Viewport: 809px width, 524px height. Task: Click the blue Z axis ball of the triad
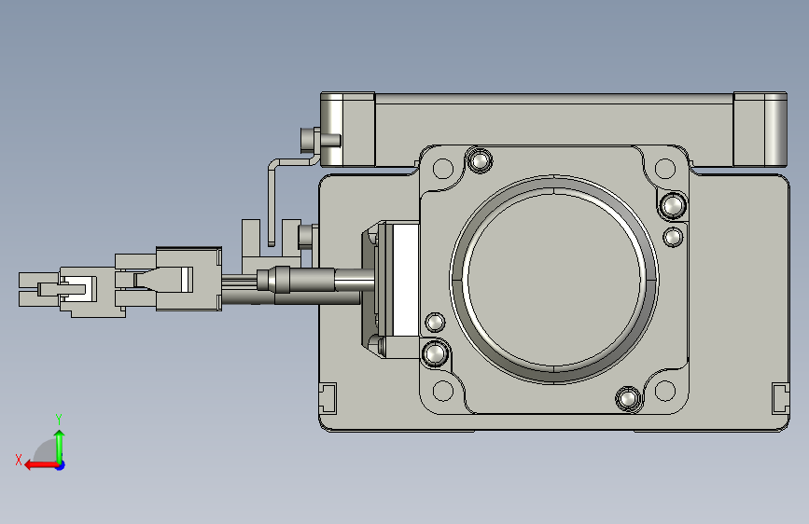pos(61,465)
